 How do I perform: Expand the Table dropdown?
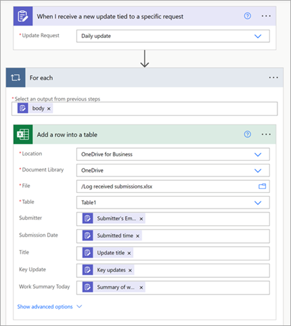258,203
